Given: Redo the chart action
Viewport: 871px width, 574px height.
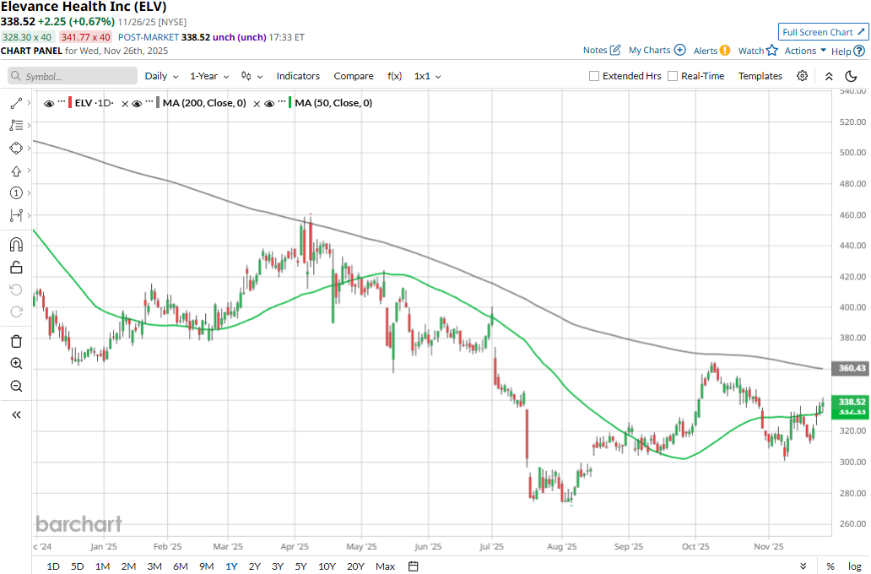Looking at the screenshot, I should (16, 311).
